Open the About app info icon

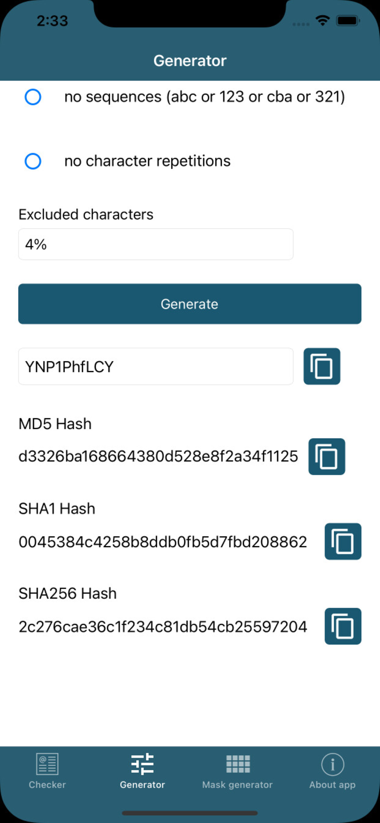332,764
